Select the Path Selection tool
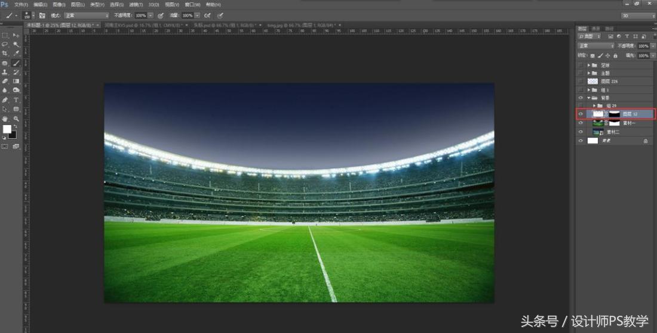 tap(5, 109)
